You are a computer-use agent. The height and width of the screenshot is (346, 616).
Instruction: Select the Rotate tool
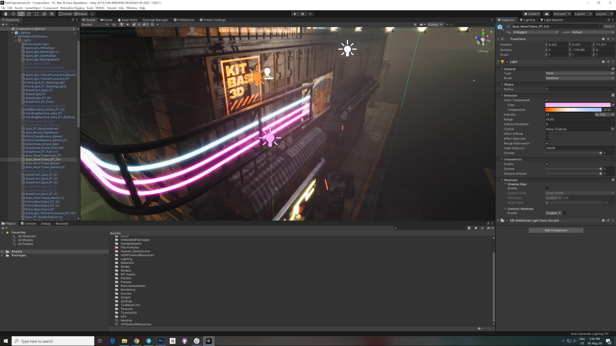21,14
